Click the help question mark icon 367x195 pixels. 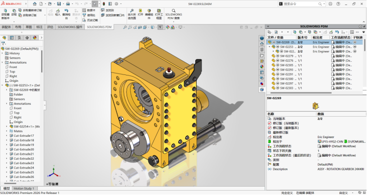click(338, 4)
